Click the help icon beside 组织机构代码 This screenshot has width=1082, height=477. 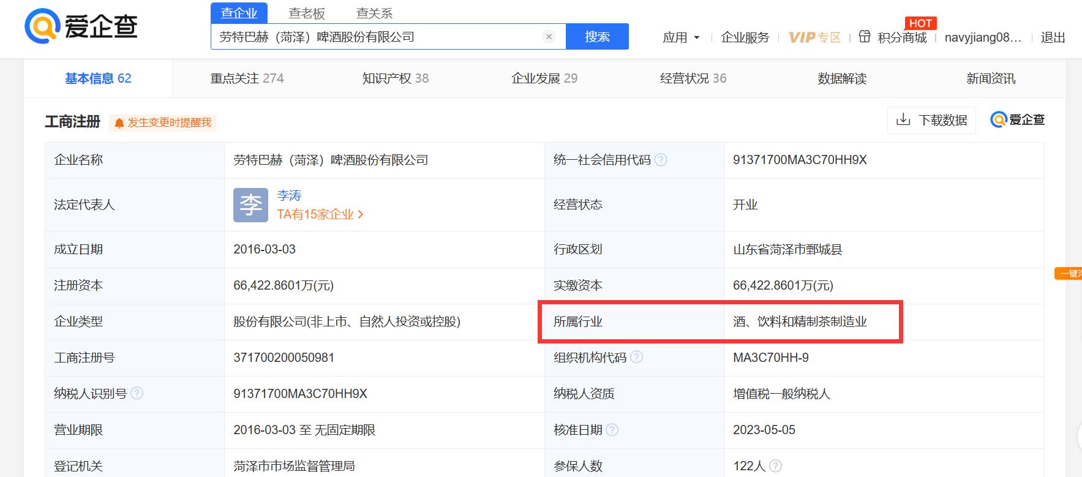[x=637, y=357]
